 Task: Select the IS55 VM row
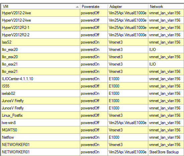[x=93, y=86]
